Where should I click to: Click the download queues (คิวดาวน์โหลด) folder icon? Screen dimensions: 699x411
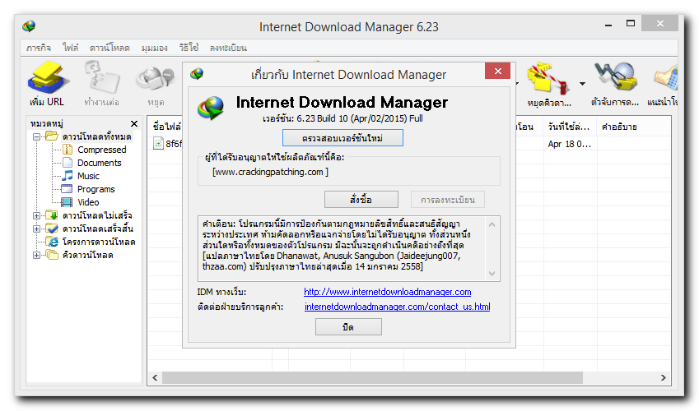pyautogui.click(x=52, y=255)
